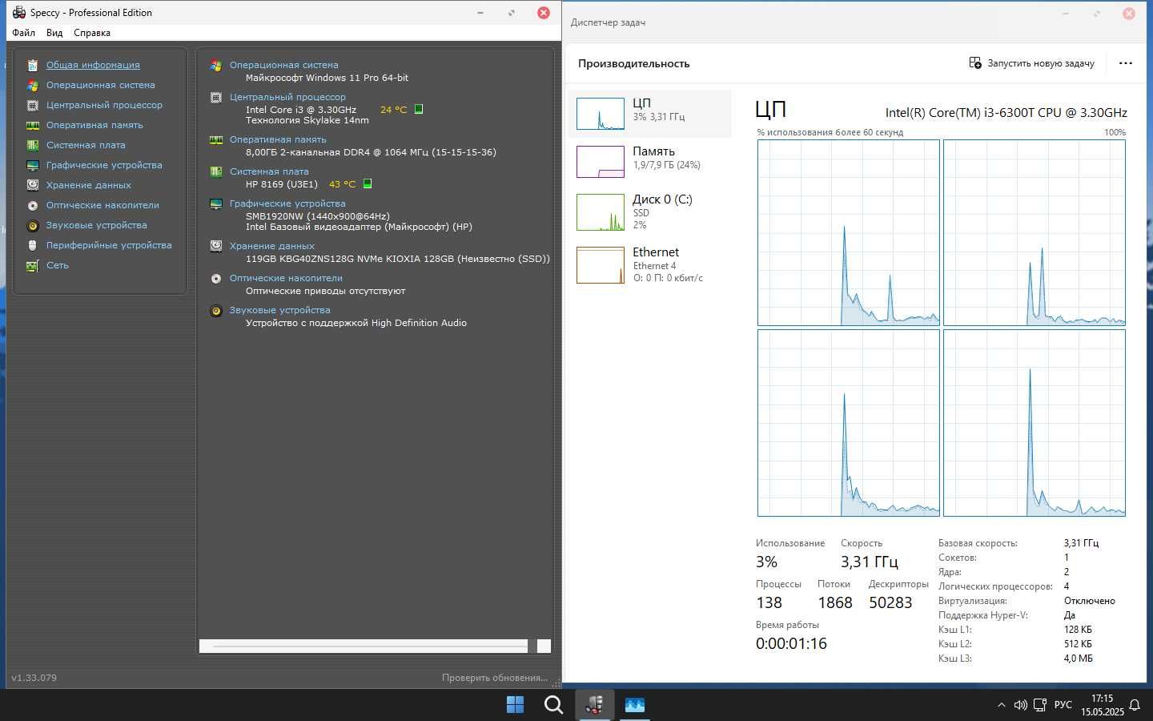Open Периферийные устройства section in sidebar
This screenshot has height=721, width=1153.
[x=109, y=245]
